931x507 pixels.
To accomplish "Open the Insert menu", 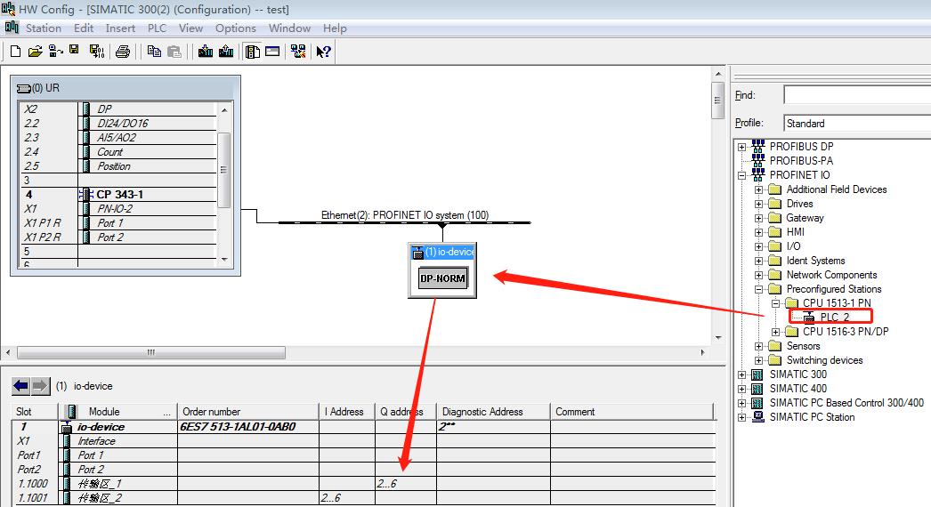I will tap(120, 28).
